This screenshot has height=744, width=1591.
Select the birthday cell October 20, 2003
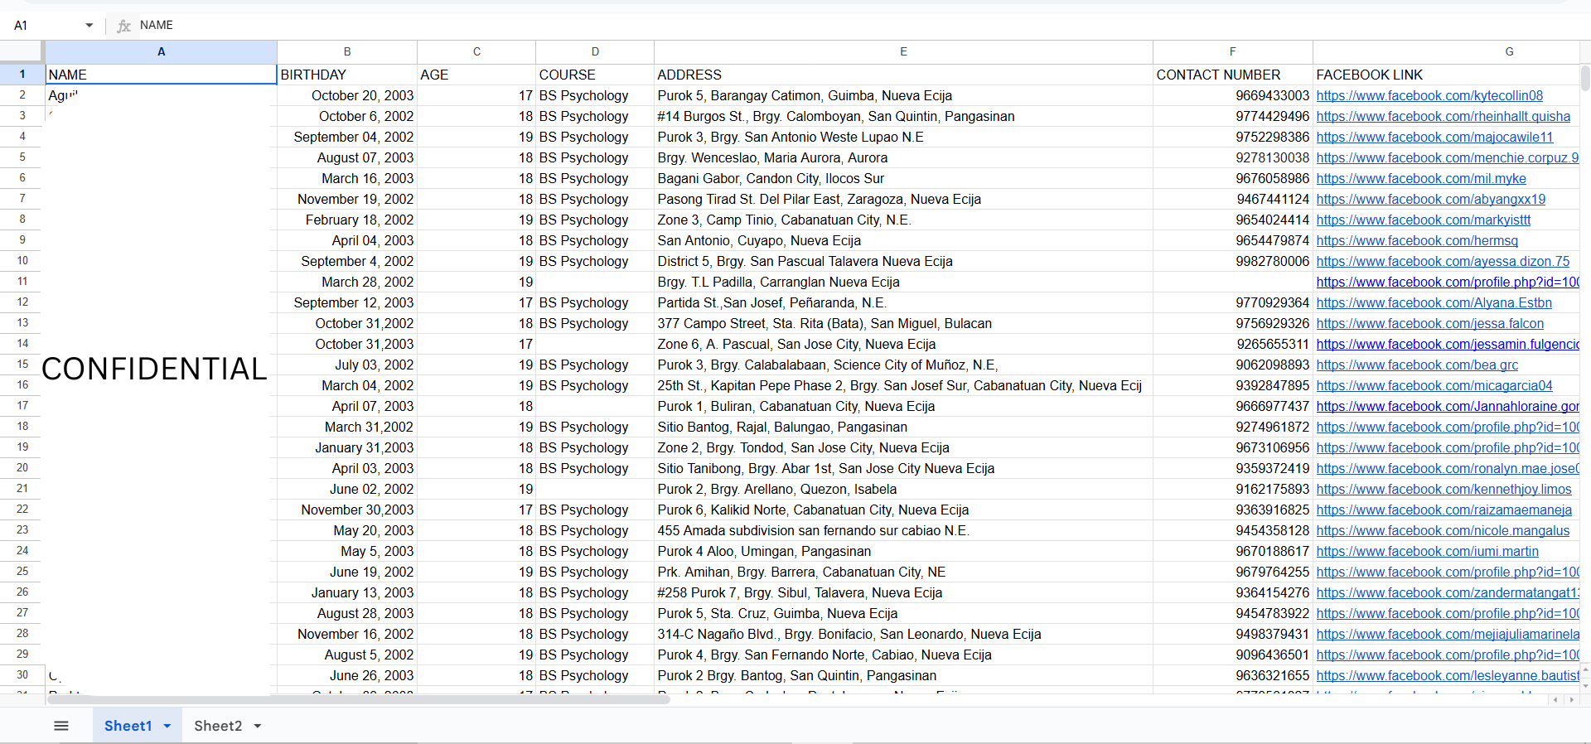347,96
